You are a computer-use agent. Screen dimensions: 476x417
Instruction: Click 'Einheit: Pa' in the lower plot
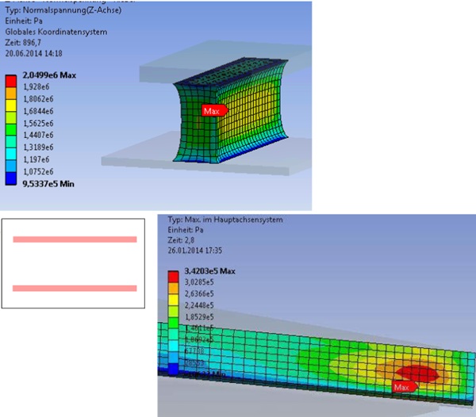[186, 230]
